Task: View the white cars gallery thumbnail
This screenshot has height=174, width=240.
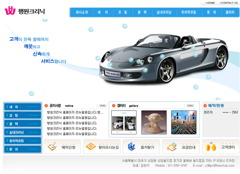Action: pyautogui.click(x=124, y=122)
